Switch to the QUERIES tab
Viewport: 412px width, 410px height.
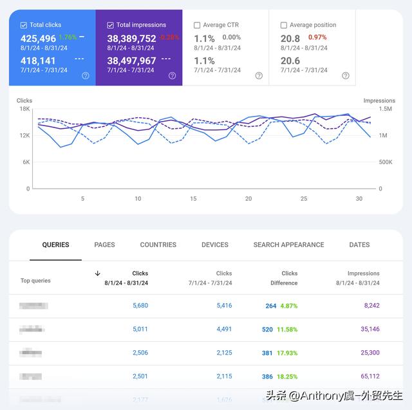56,245
